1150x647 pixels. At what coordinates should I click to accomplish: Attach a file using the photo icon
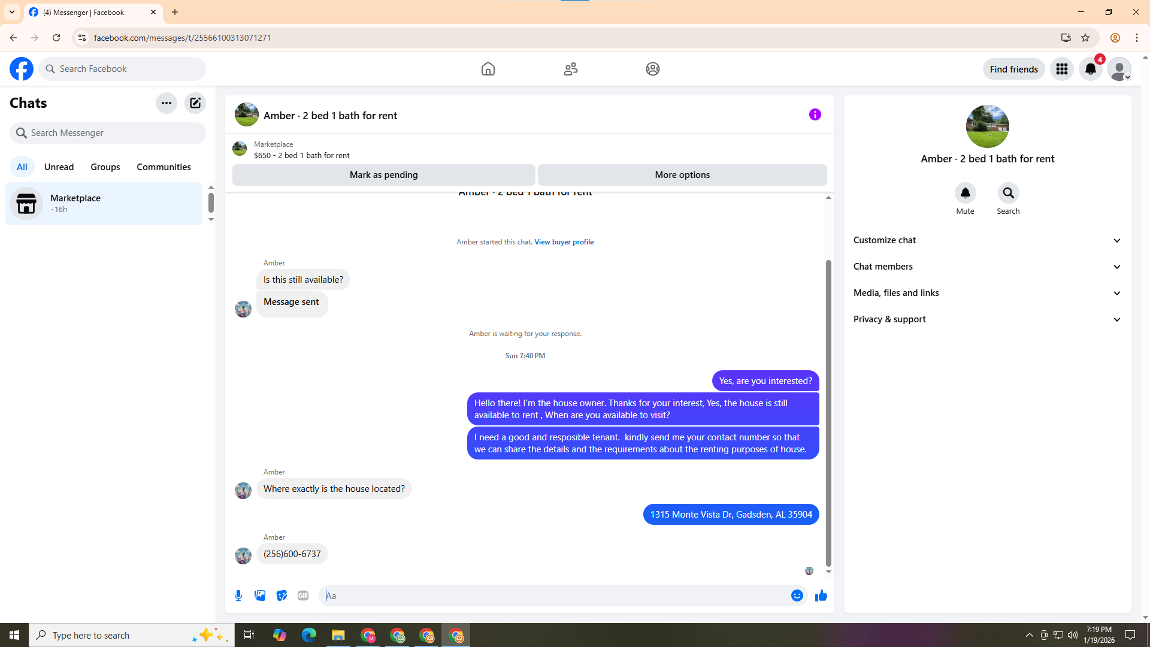pos(260,595)
